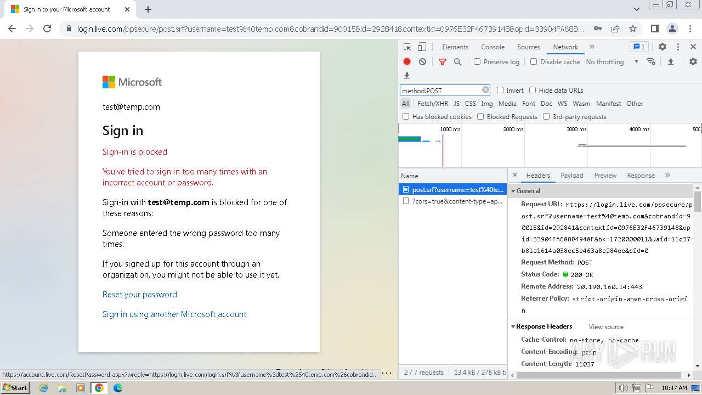The height and width of the screenshot is (395, 702).
Task: Export HAR file download icon
Action: (x=407, y=76)
